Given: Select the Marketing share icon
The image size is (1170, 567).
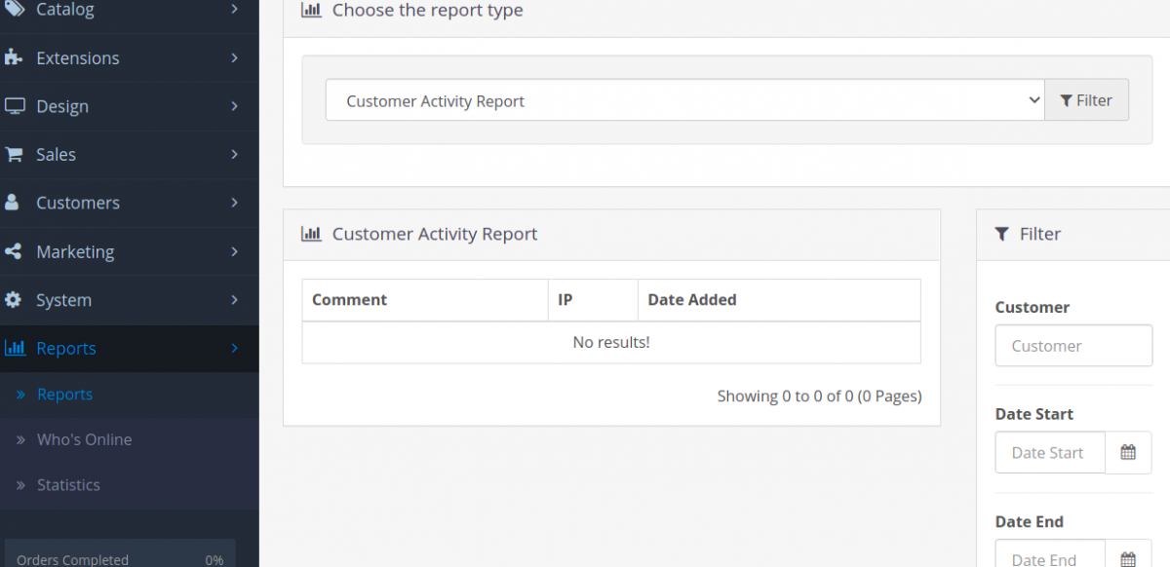Looking at the screenshot, I should tap(16, 251).
